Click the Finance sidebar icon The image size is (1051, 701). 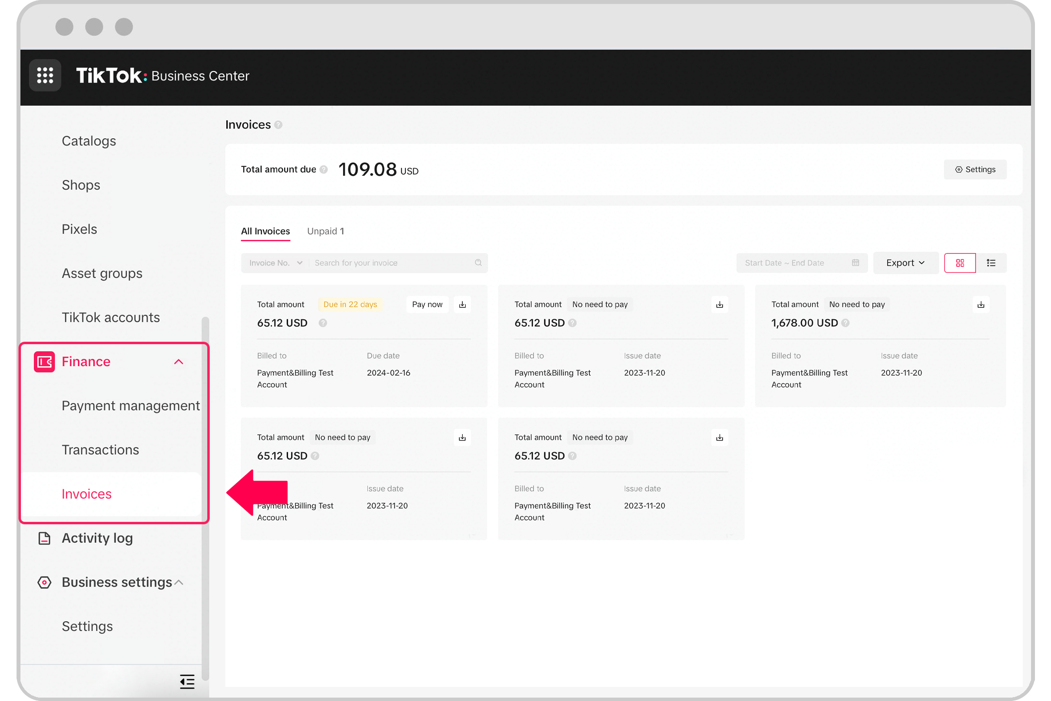pyautogui.click(x=44, y=361)
